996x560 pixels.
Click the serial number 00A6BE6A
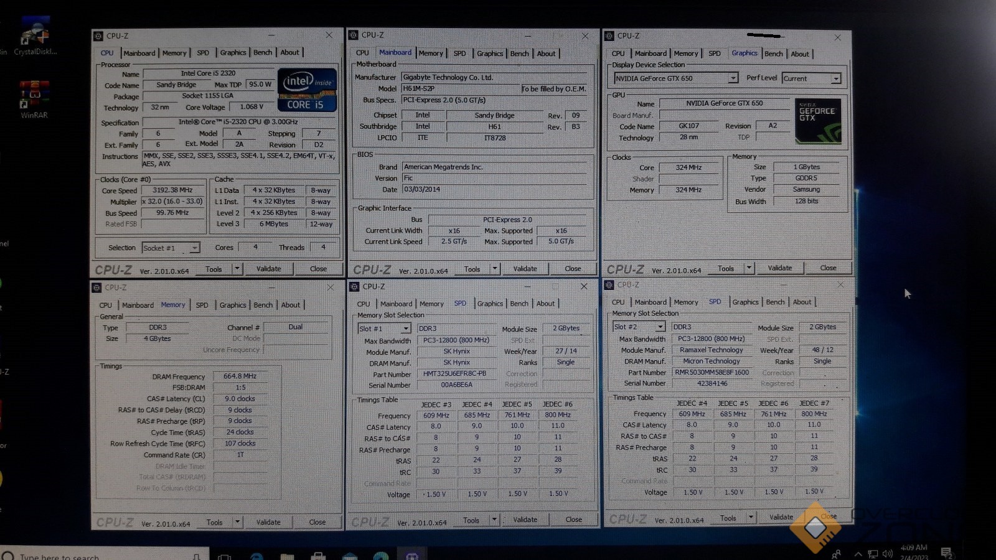click(x=456, y=385)
